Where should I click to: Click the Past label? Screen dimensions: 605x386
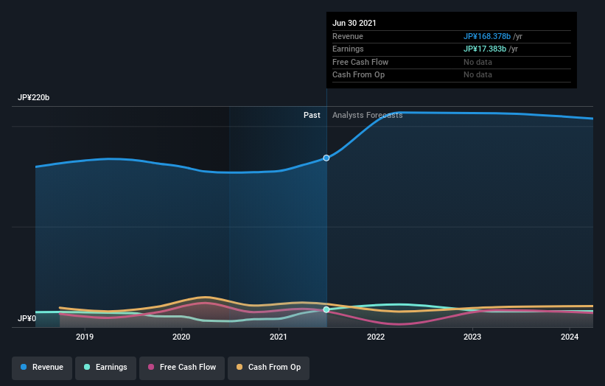point(312,116)
